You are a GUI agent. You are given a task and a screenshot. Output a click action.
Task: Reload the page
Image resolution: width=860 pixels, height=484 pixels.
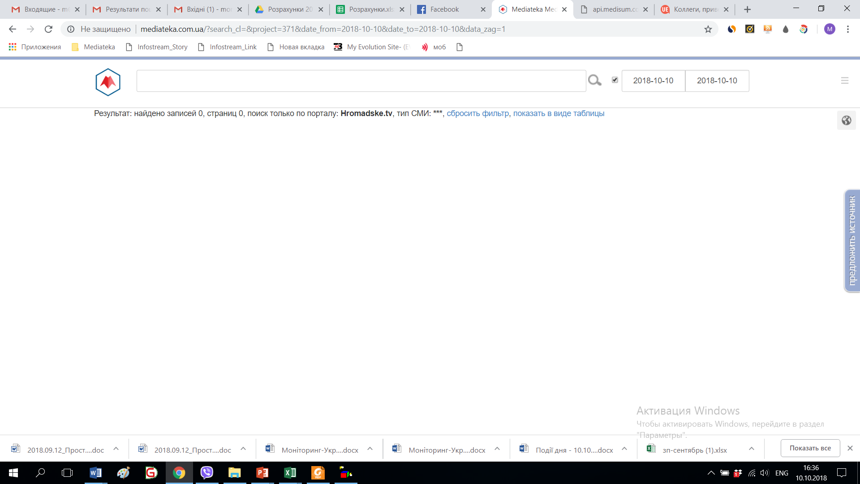point(48,29)
